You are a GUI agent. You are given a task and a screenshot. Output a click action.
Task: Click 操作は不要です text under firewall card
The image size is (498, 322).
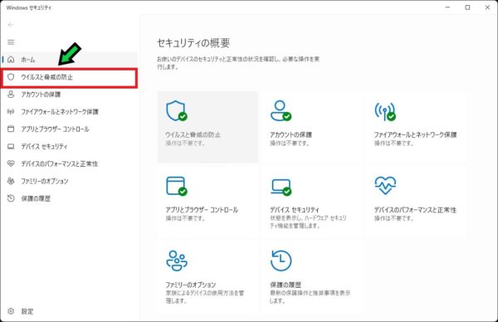(x=393, y=144)
